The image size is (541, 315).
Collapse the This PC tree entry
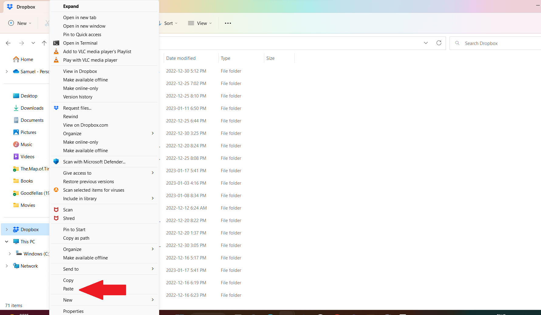[x=6, y=241]
